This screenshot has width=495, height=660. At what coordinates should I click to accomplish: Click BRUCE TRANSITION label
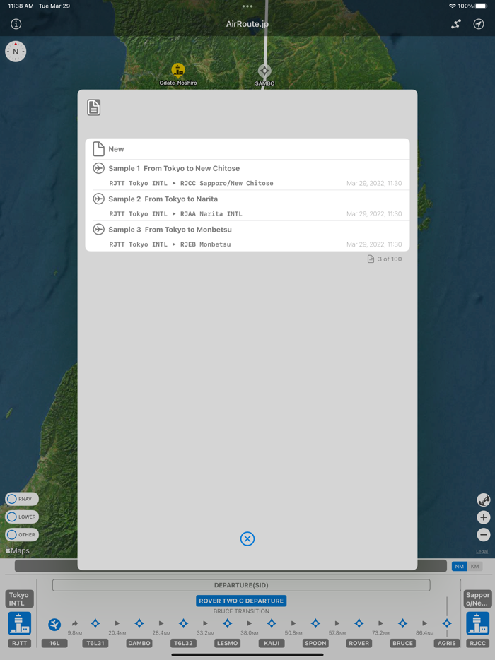[241, 611]
